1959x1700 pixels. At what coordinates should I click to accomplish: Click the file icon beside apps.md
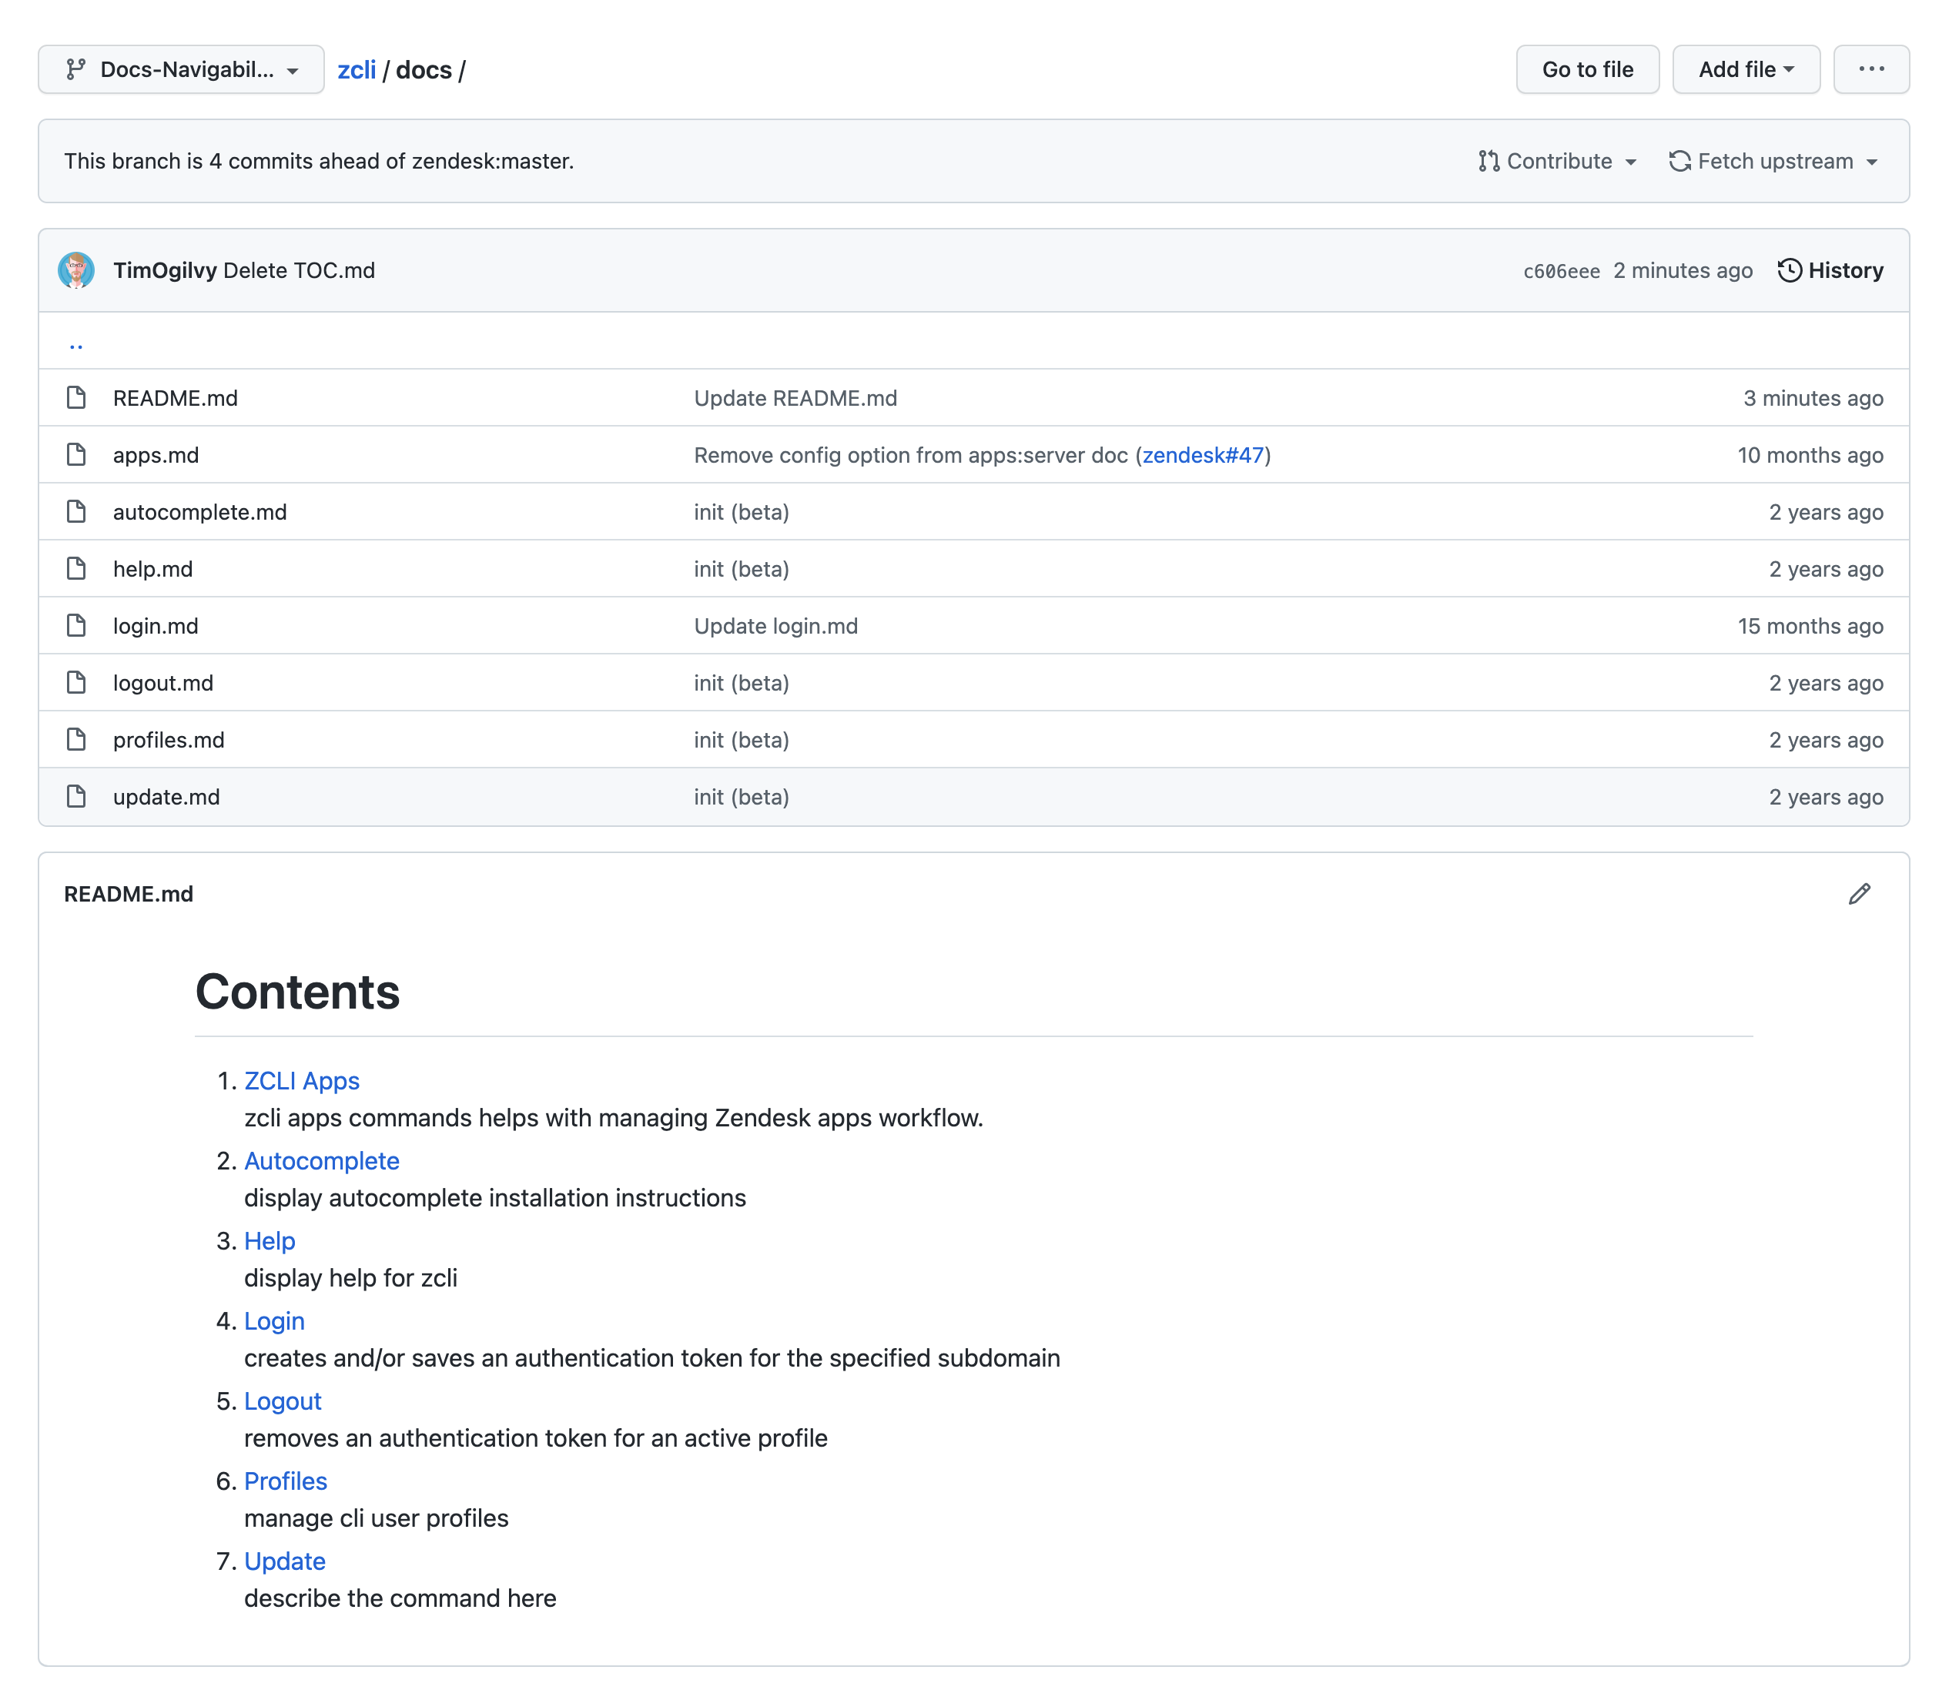click(x=76, y=454)
